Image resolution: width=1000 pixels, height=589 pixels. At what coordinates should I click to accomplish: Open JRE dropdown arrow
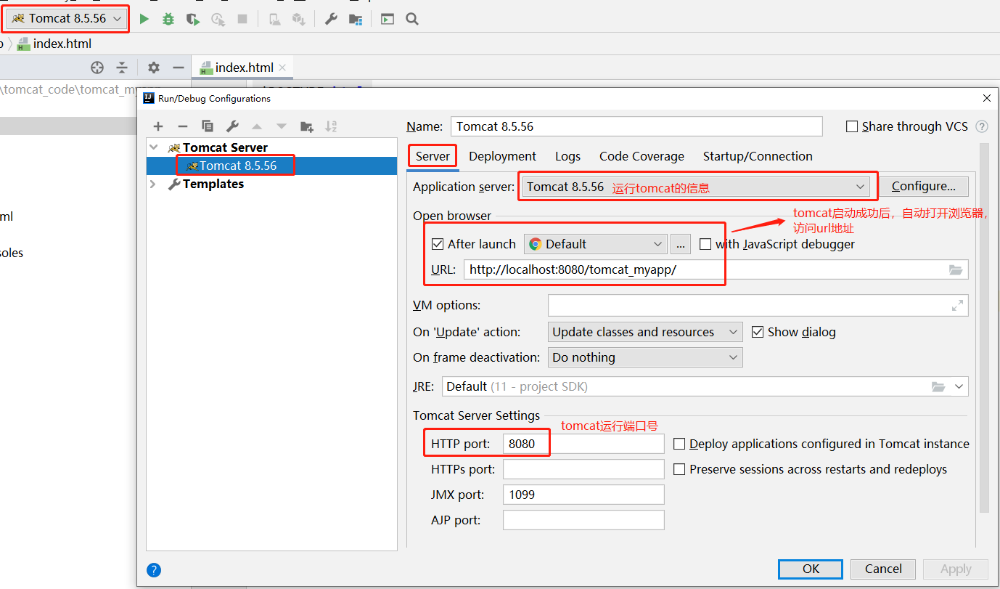959,386
